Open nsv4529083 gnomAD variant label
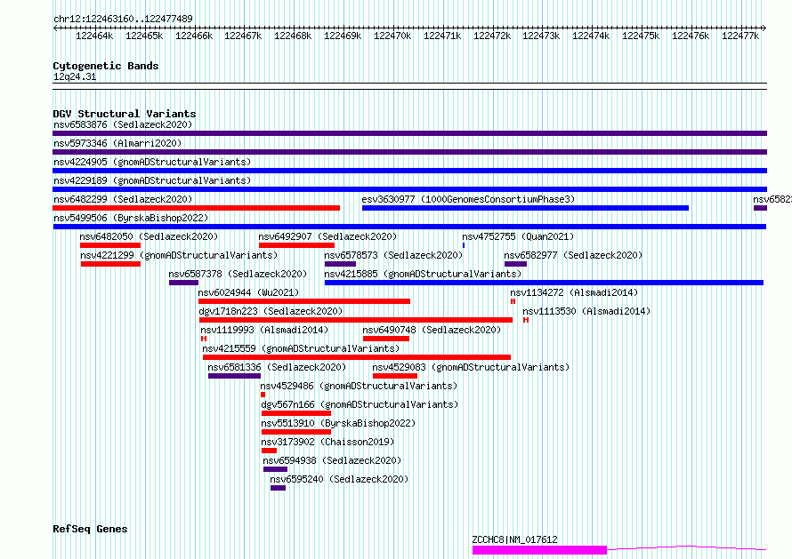 click(471, 367)
